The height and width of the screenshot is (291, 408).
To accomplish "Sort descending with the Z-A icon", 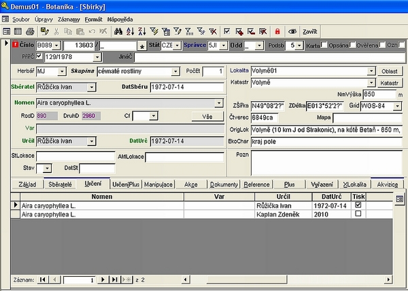I will click(141, 31).
